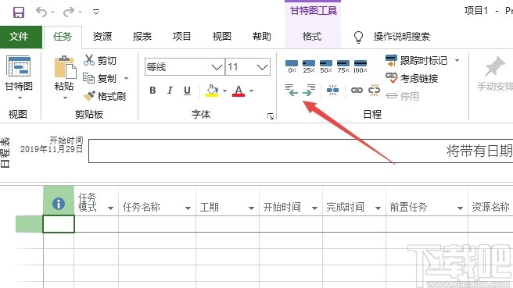Mark task 50% complete
This screenshot has width=513, height=288.
(x=326, y=66)
